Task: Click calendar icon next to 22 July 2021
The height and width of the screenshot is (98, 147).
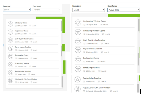Action: (84, 82)
